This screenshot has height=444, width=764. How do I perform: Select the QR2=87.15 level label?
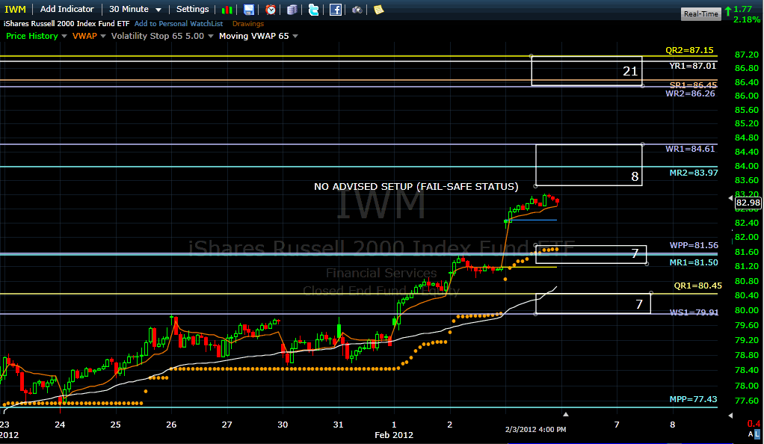tap(689, 50)
